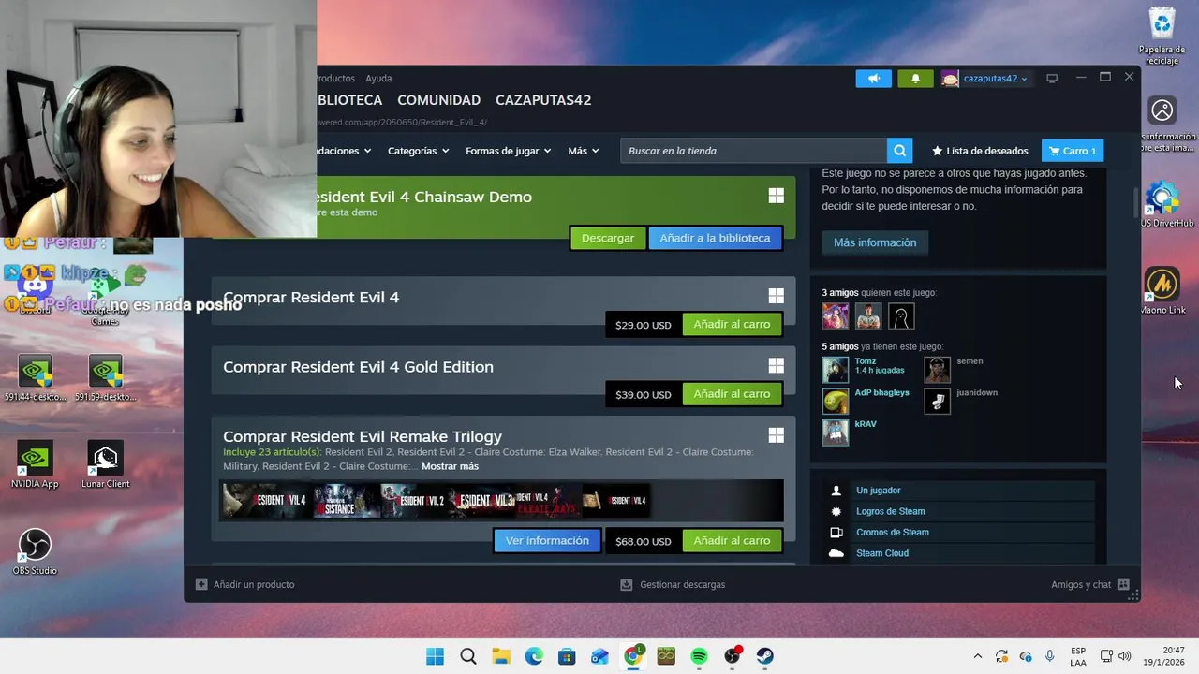Viewport: 1199px width, 674px height.
Task: Click the taskbar microphone tray icon
Action: click(x=1050, y=656)
